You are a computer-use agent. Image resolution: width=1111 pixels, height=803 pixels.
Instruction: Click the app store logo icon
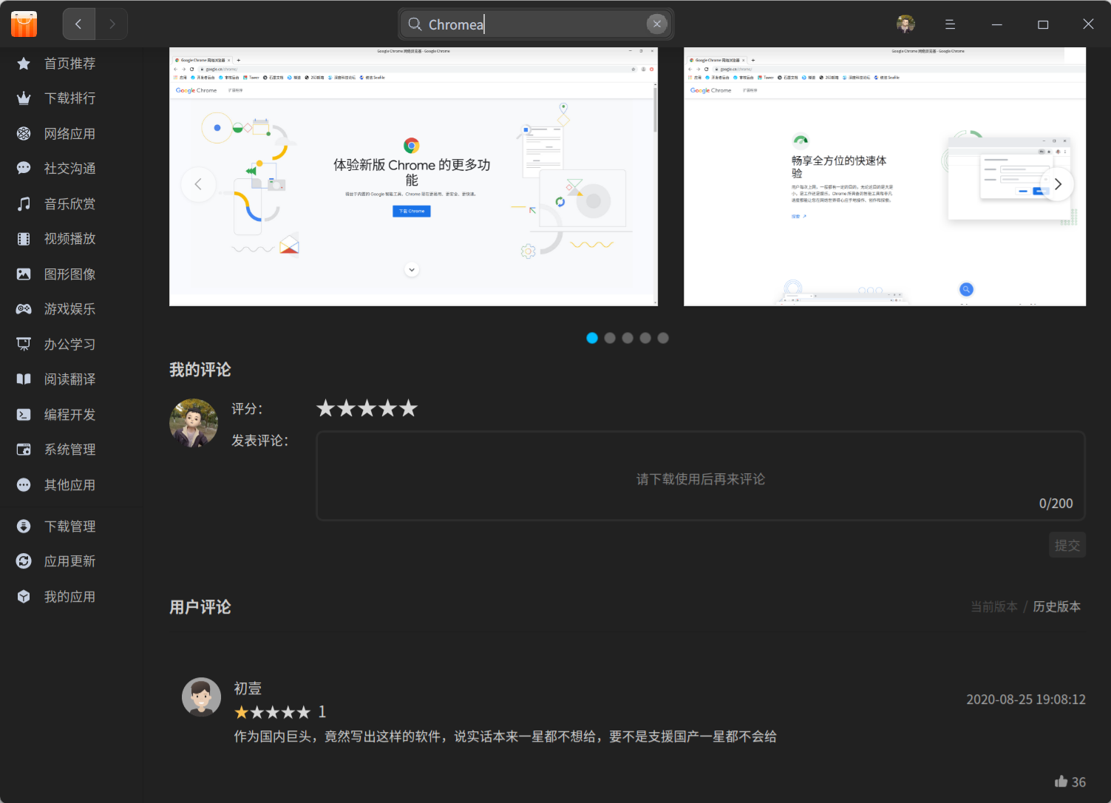tap(24, 24)
